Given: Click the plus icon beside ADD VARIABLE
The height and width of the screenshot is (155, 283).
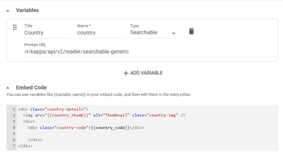Looking at the screenshot, I should [x=126, y=73].
